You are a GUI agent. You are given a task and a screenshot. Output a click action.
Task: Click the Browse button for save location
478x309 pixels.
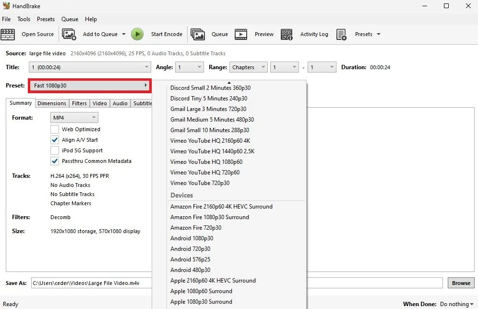(x=460, y=283)
